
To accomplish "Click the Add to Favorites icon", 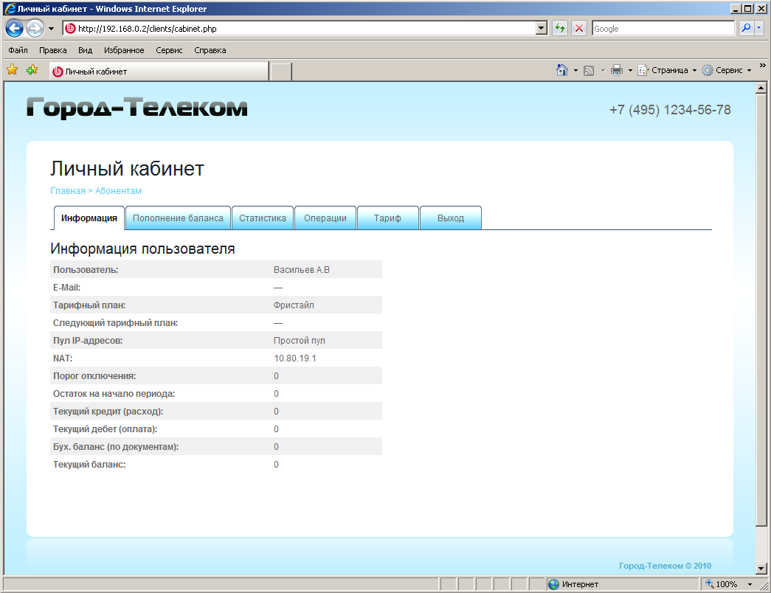I will tap(32, 71).
